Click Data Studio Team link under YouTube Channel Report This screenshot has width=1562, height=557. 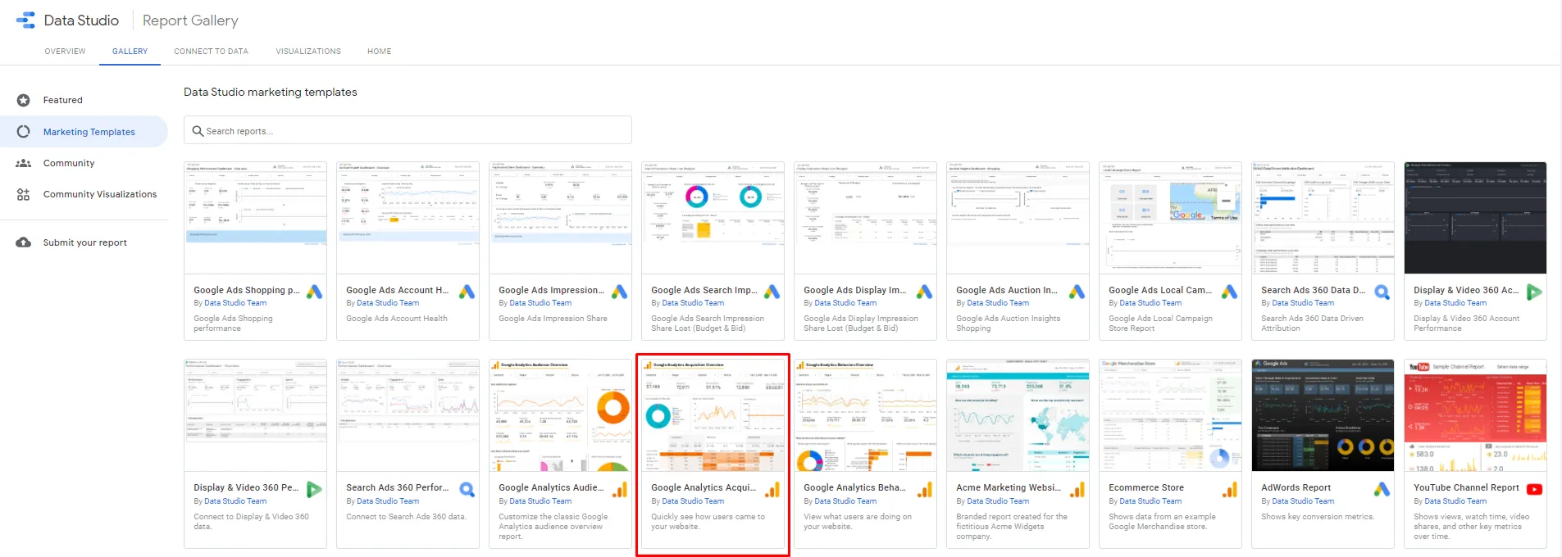1455,501
